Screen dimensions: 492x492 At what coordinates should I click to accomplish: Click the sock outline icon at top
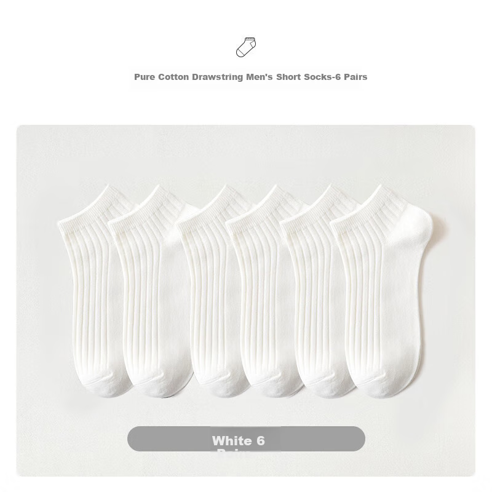[246, 47]
